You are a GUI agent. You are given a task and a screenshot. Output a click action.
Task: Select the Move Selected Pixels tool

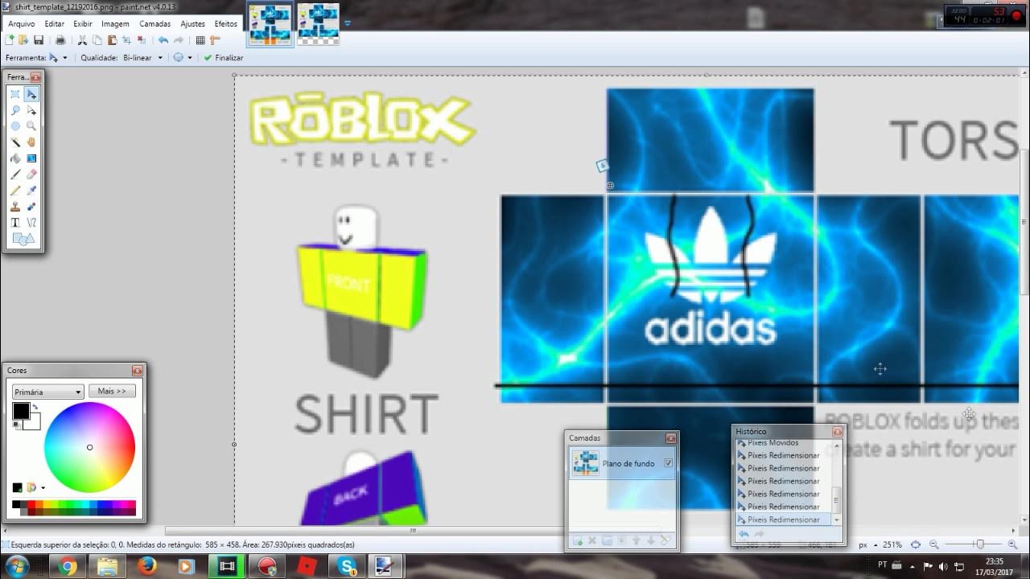point(31,94)
